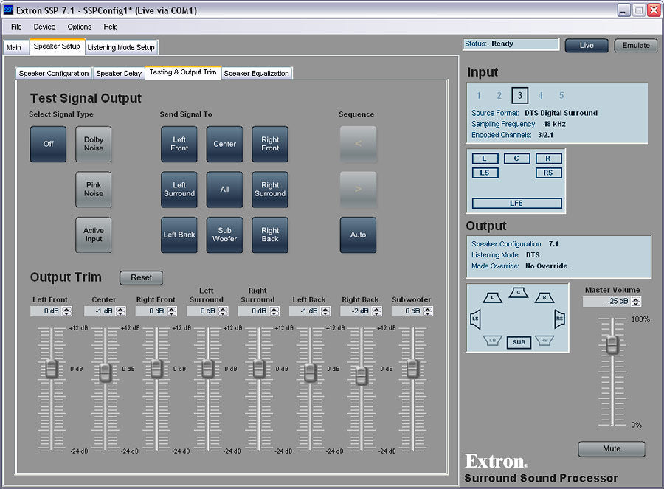This screenshot has width=664, height=489.
Task: Turn on Dolby Noise test signal
Action: (94, 144)
